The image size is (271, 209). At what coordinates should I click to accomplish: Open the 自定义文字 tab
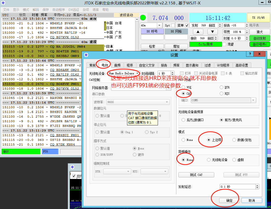pyautogui.click(x=147, y=65)
